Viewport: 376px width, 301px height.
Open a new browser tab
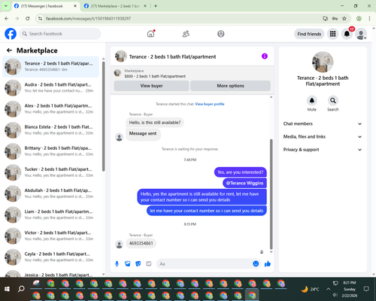pos(156,6)
